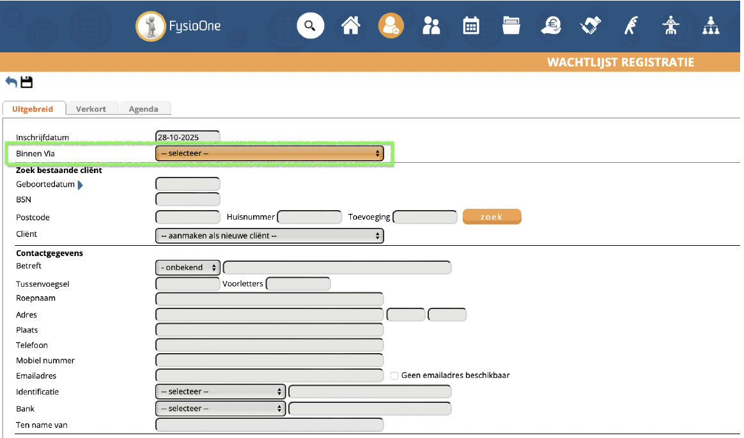Open the Identificatie type dropdown
Image resolution: width=744 pixels, height=438 pixels.
pyautogui.click(x=220, y=391)
